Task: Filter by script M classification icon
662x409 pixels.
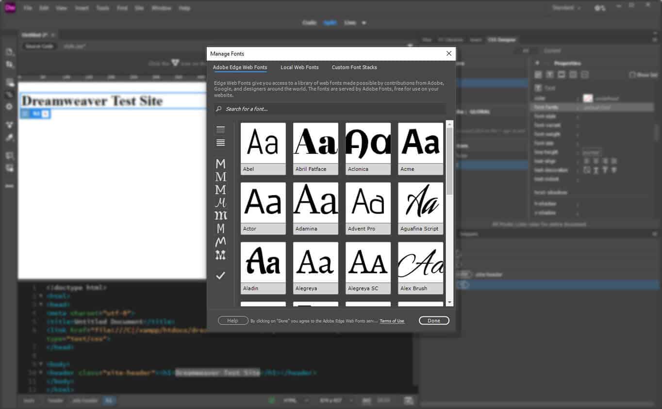Action: pos(220,202)
